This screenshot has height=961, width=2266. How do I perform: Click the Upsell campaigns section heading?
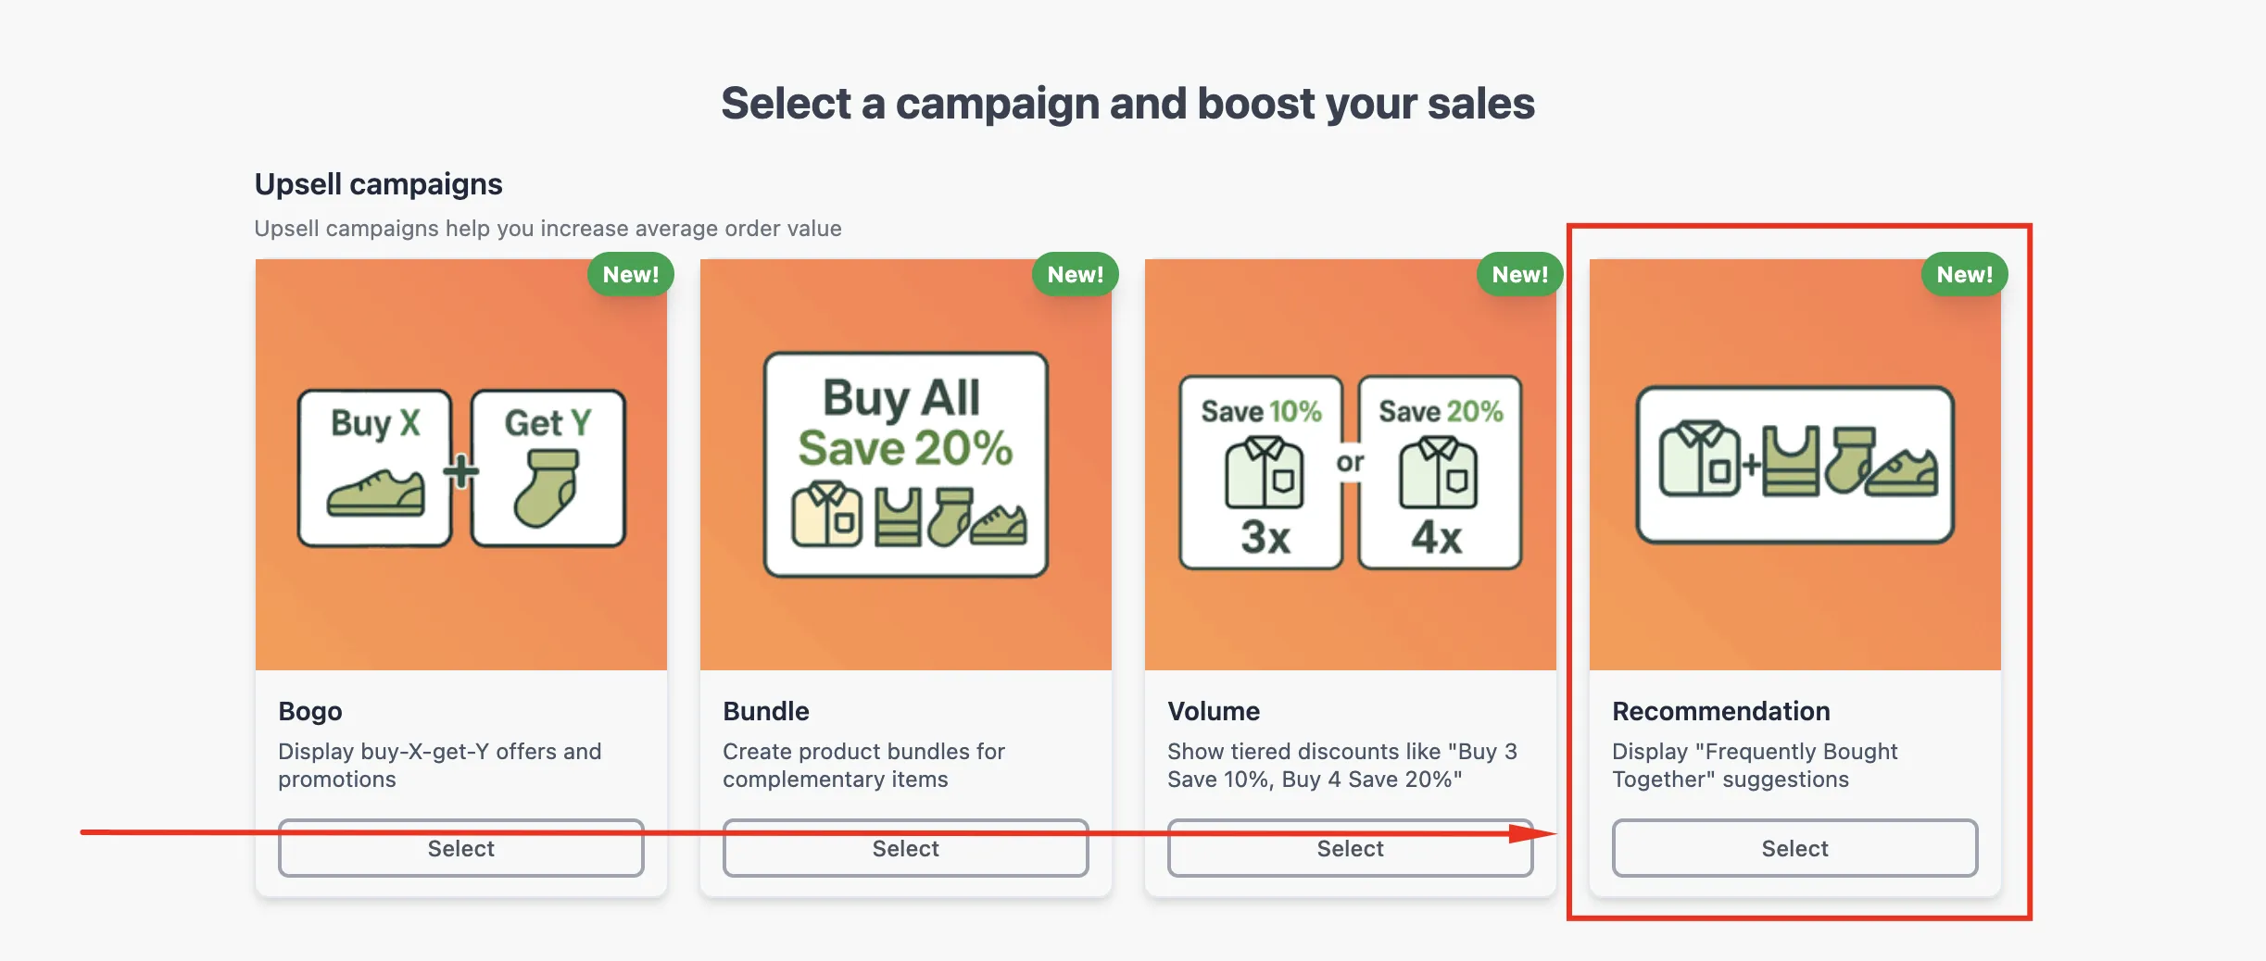click(x=378, y=184)
